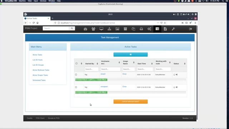229x129 pixels.
Task: Open the Printers management icon
Action: tap(141, 29)
